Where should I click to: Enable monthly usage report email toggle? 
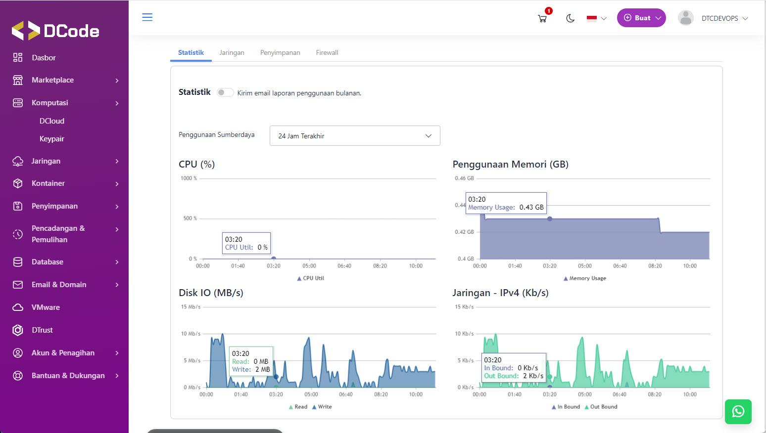225,93
